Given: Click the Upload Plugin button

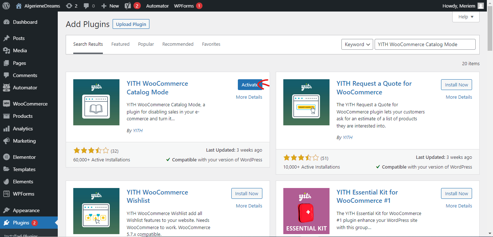Looking at the screenshot, I should coord(131,24).
